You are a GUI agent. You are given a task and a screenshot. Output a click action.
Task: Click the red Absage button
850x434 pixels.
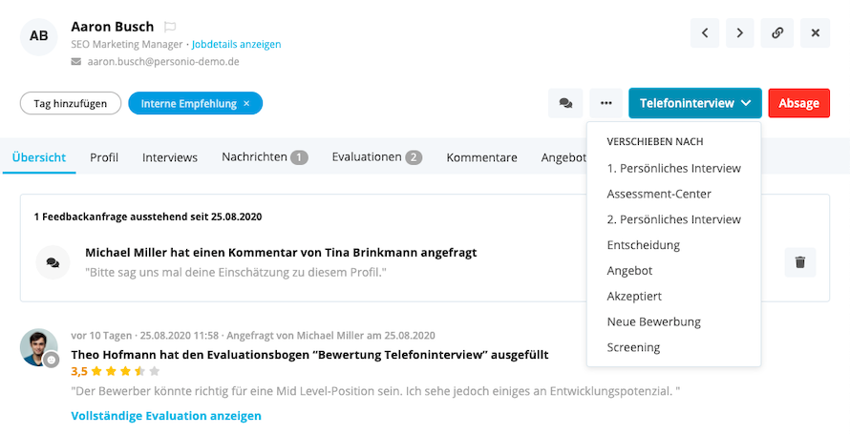pyautogui.click(x=798, y=103)
